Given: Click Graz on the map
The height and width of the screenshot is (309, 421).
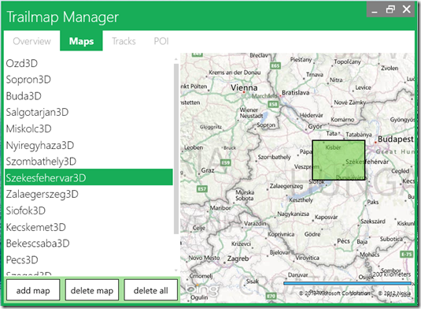Looking at the screenshot, I should [x=208, y=170].
